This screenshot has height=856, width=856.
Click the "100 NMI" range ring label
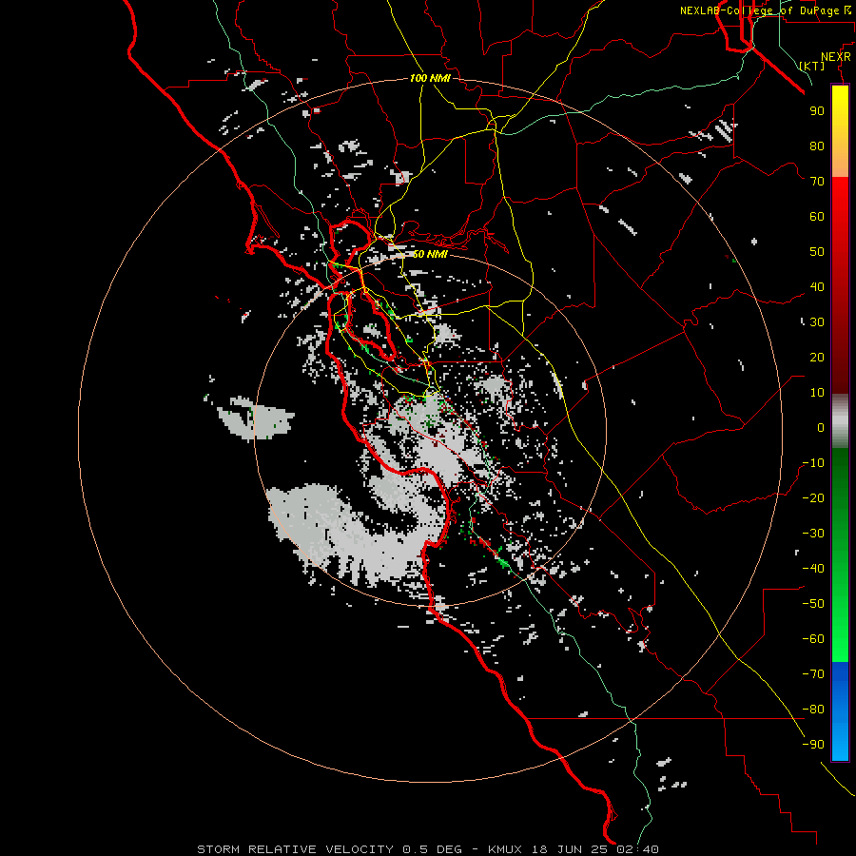(430, 78)
